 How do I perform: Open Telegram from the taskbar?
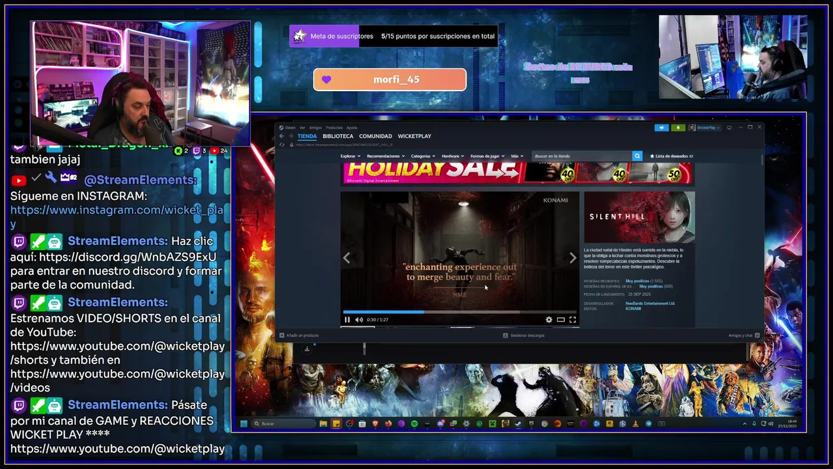[649, 423]
